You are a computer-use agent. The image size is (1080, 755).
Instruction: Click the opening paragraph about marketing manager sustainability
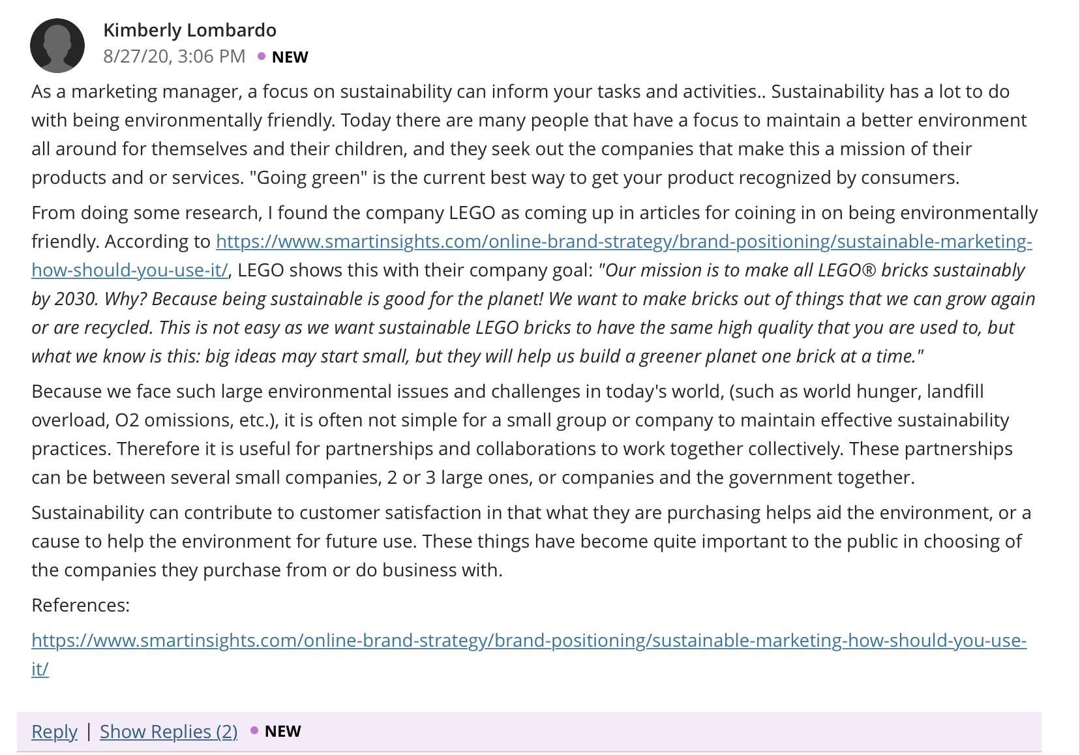pyautogui.click(x=529, y=134)
